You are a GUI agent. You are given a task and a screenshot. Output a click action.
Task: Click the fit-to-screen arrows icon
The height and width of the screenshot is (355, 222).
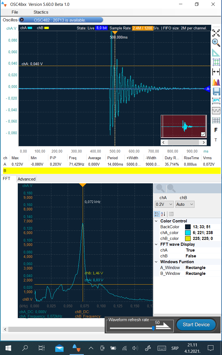[216, 33]
